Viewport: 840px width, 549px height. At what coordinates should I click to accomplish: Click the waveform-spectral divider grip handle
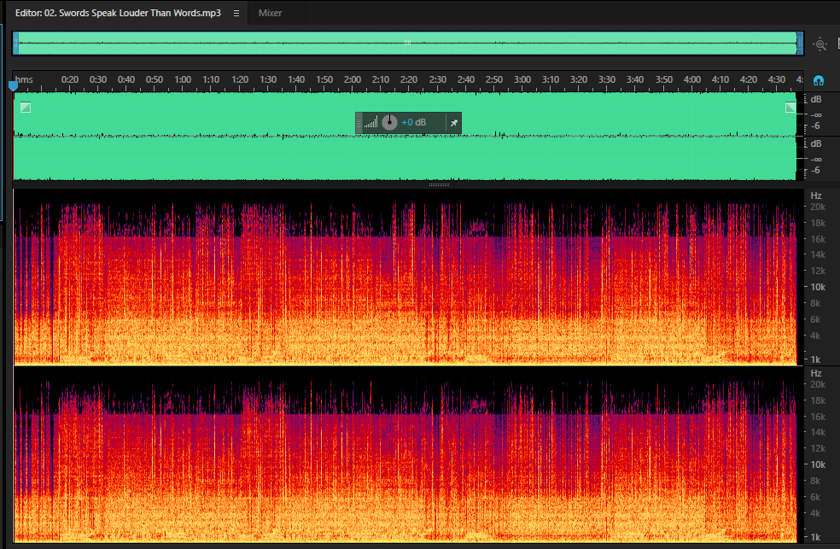(439, 184)
